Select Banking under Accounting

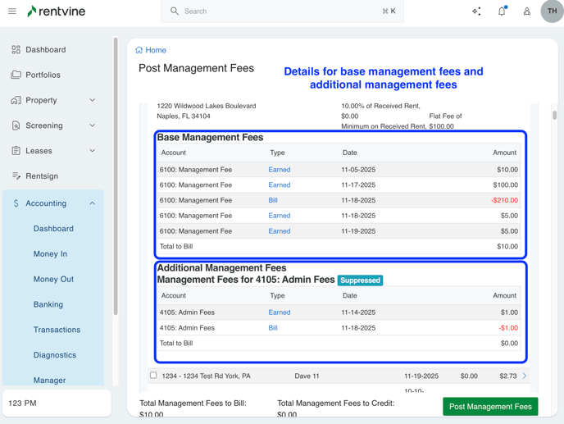pyautogui.click(x=48, y=304)
